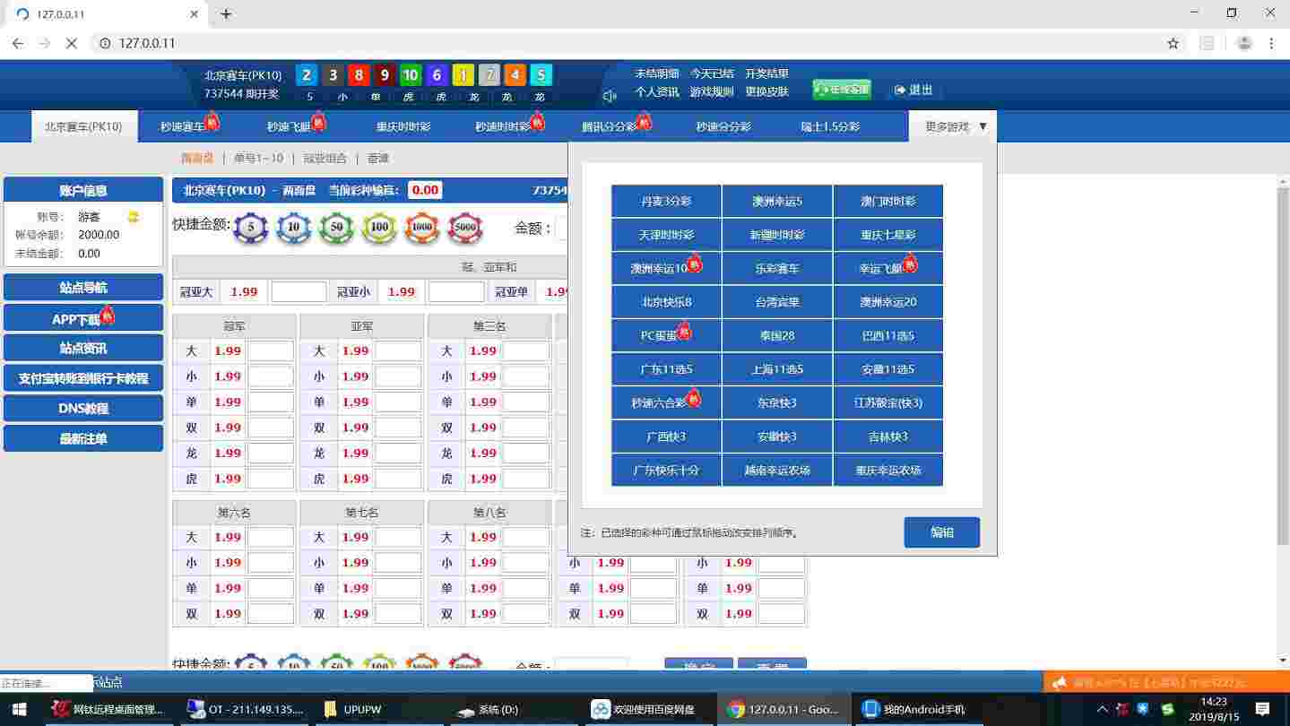Click the browser address bar
This screenshot has width=1290, height=726.
point(628,43)
